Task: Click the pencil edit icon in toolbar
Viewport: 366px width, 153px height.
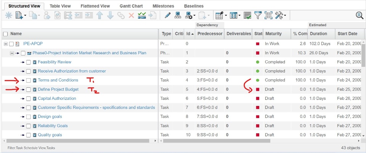Action: click(167, 16)
